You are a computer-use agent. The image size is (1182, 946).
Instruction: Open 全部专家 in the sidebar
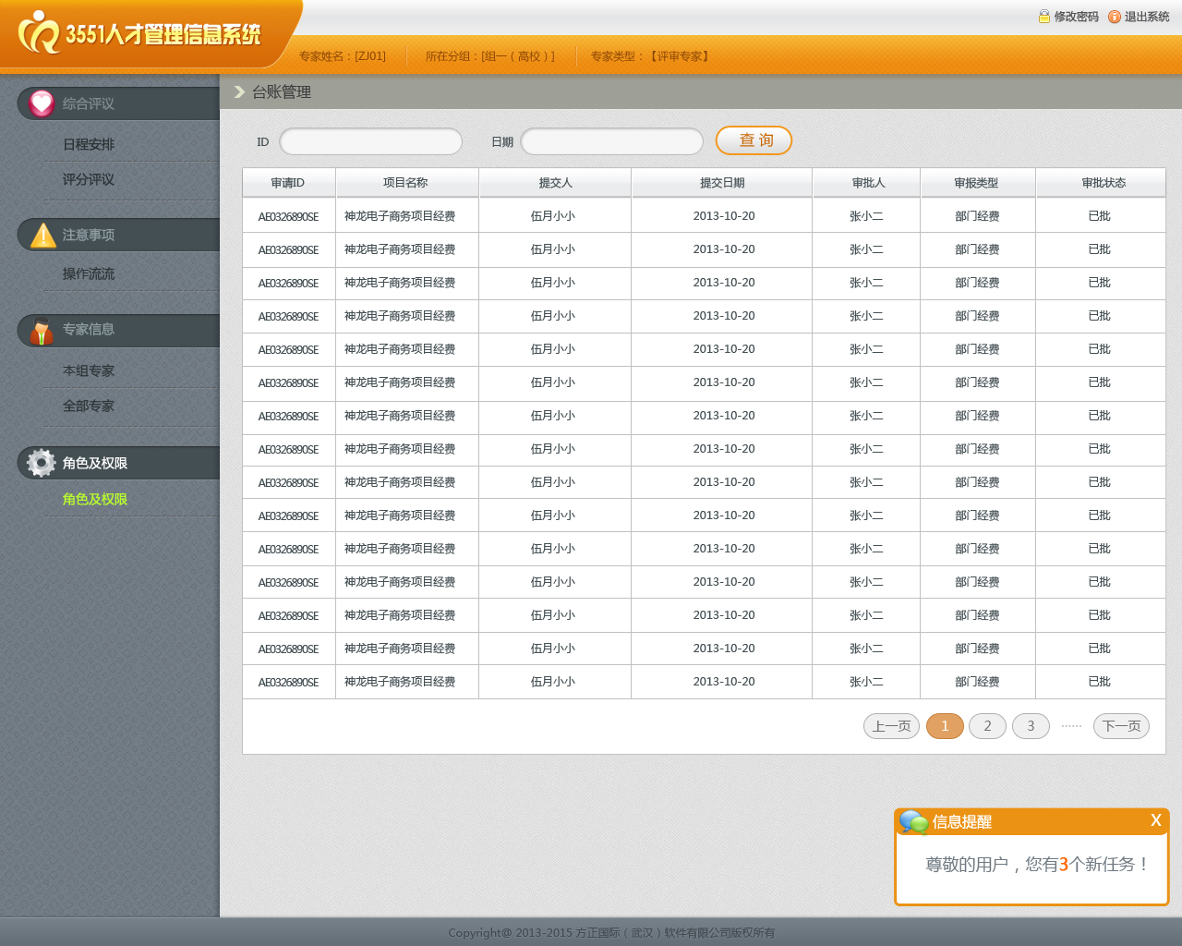click(89, 406)
